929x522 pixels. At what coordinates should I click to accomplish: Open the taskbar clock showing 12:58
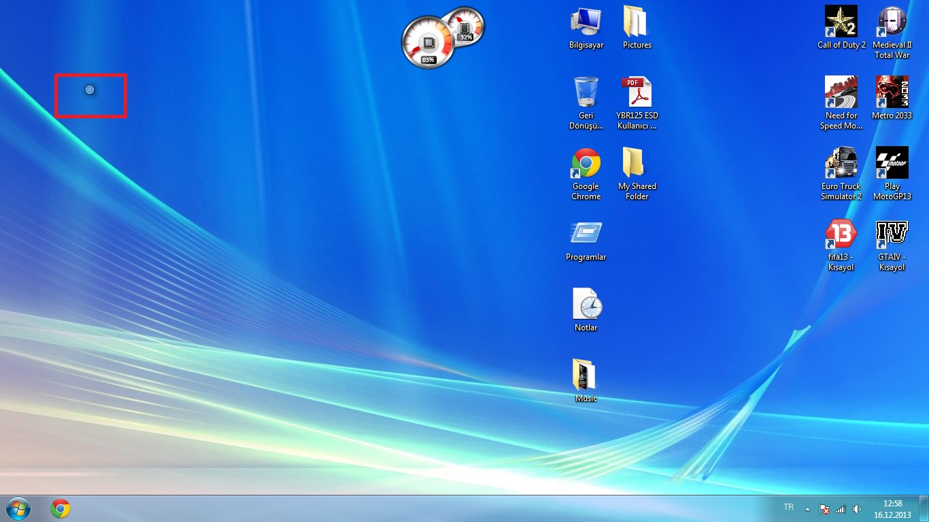(x=892, y=509)
